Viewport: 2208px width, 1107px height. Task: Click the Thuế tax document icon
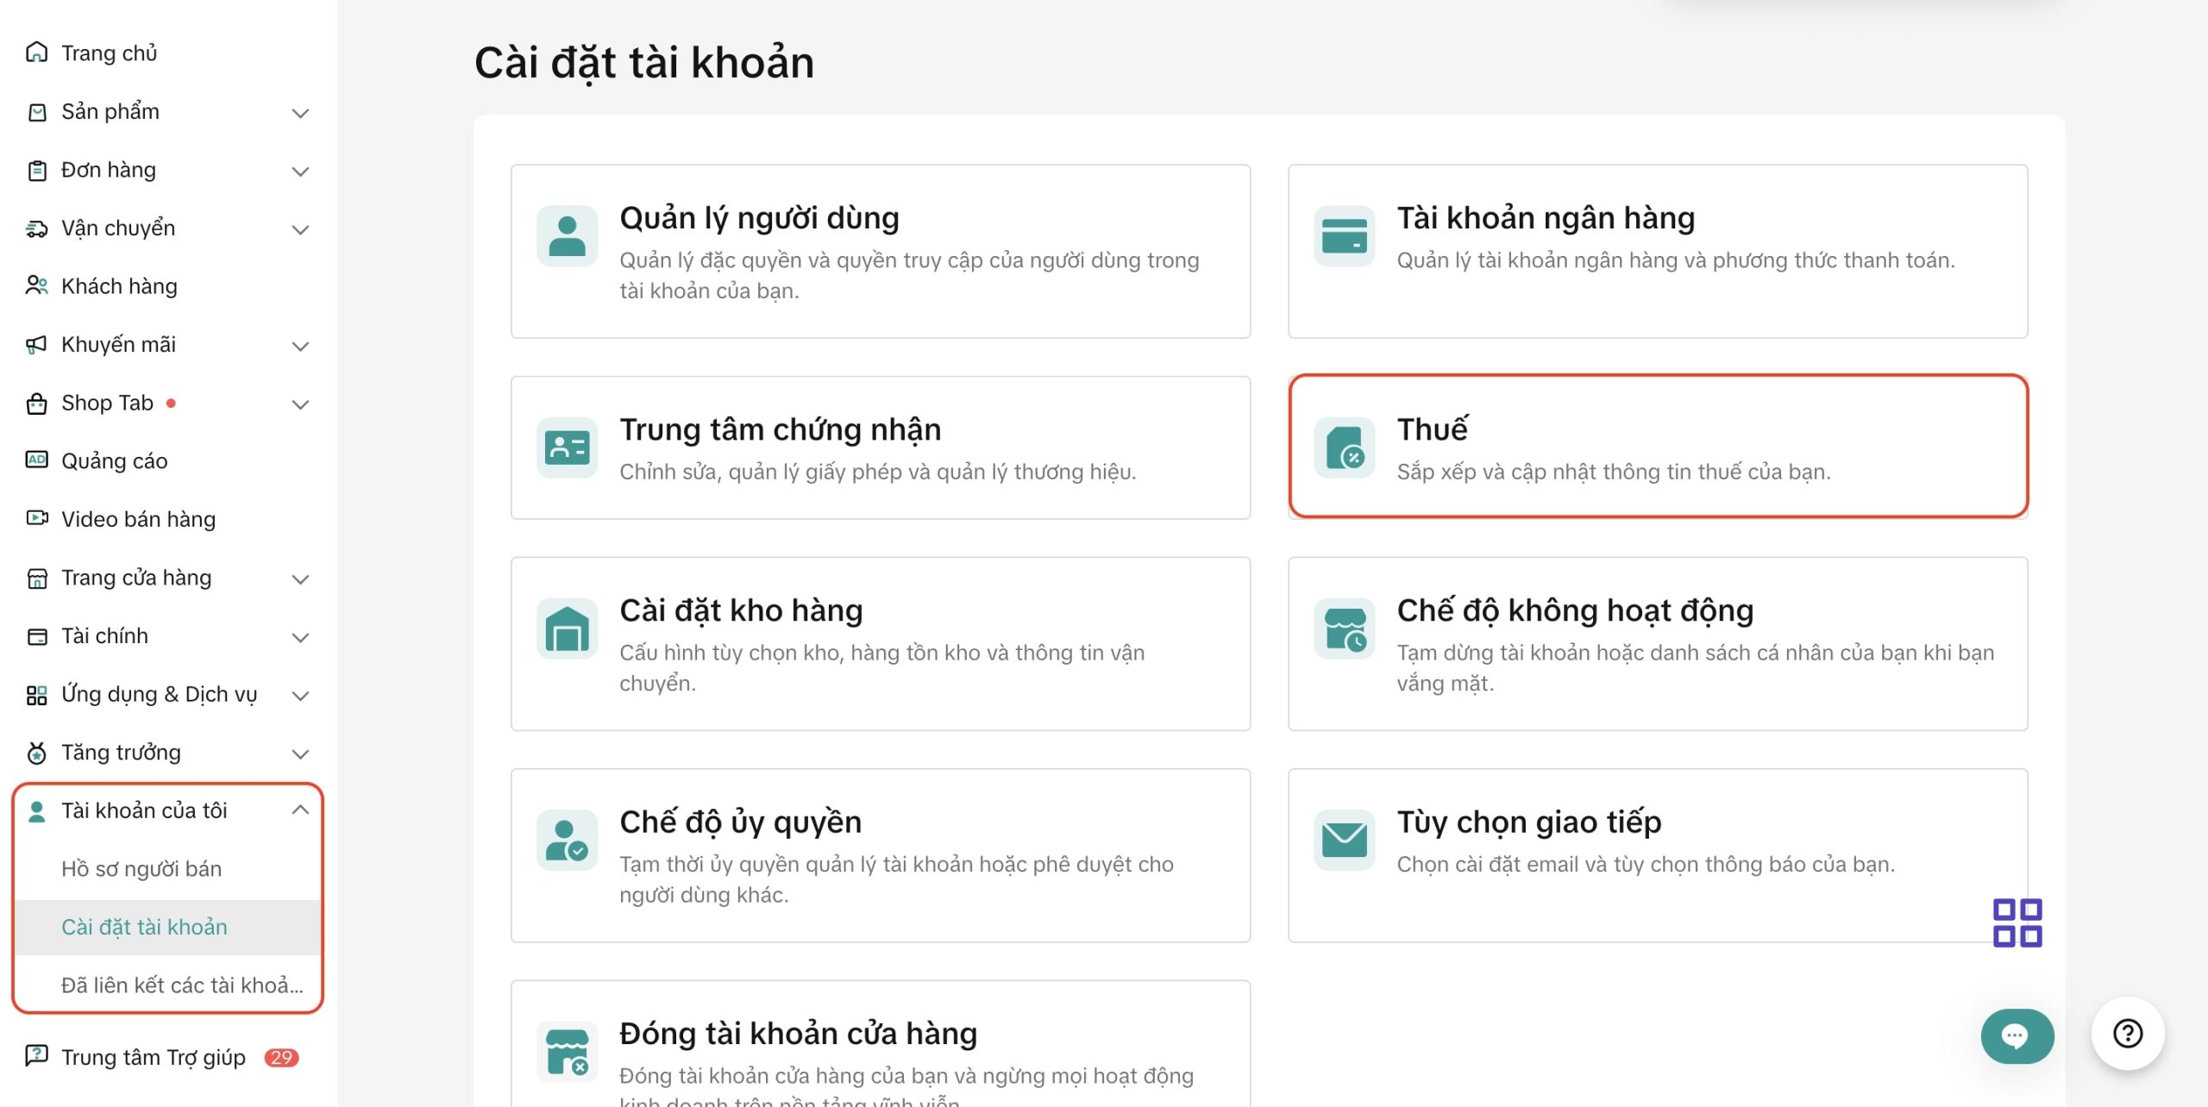tap(1344, 447)
